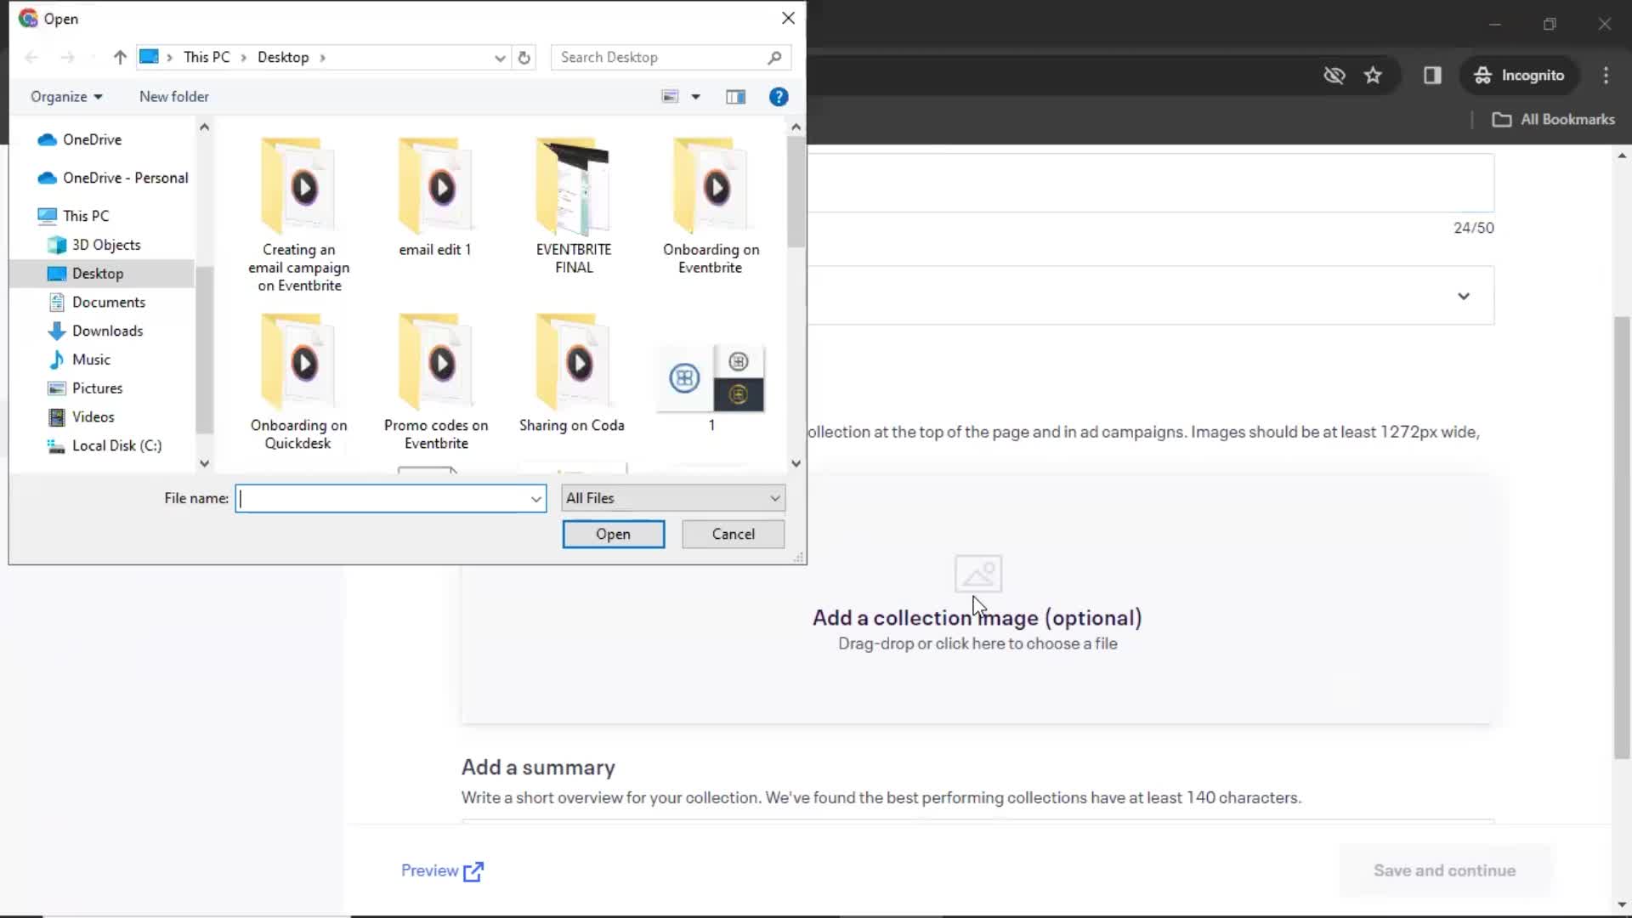Click New folder in the dialog toolbar
1632x918 pixels.
[174, 97]
